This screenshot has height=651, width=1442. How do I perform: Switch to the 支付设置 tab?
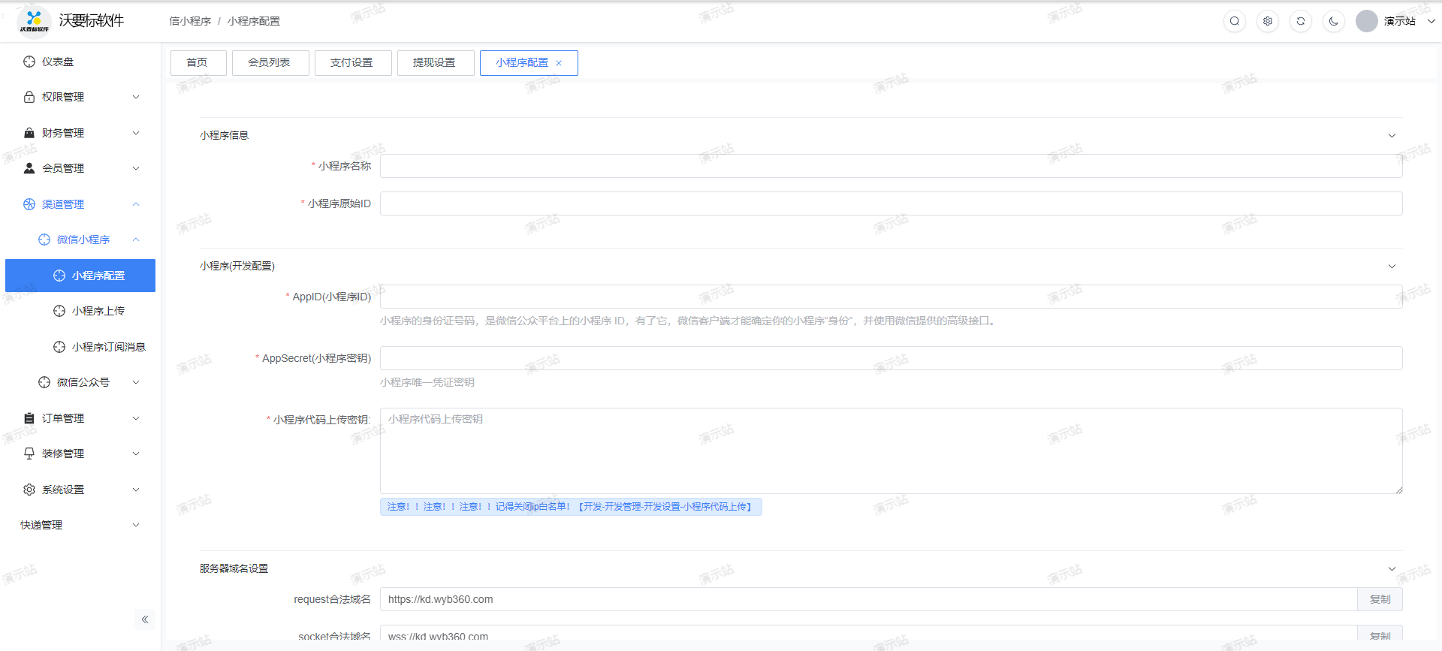coord(351,62)
